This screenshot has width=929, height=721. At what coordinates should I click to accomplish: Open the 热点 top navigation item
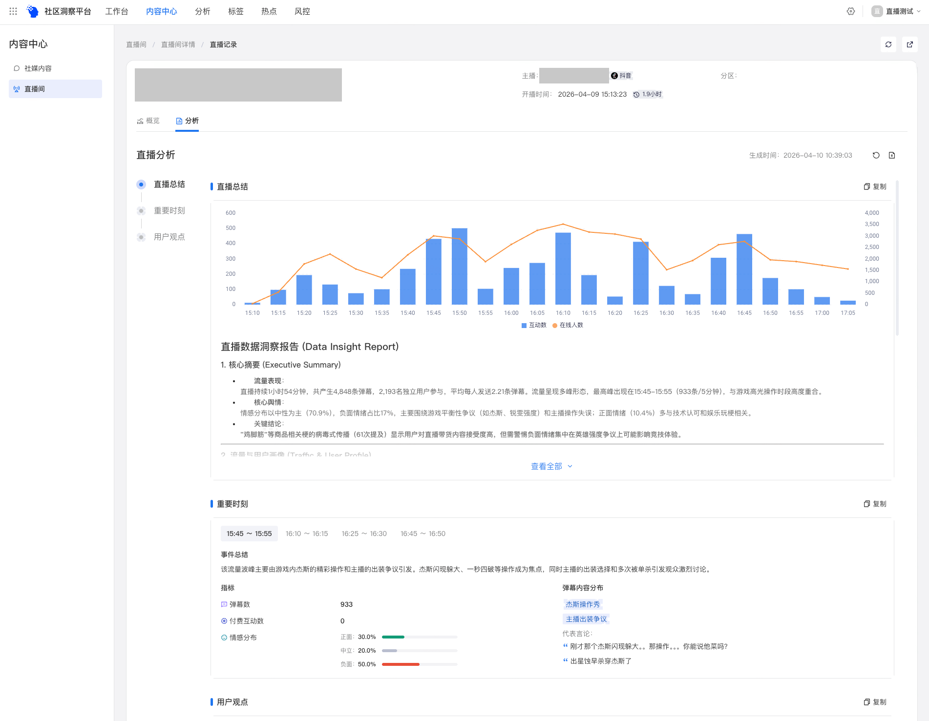click(x=269, y=11)
